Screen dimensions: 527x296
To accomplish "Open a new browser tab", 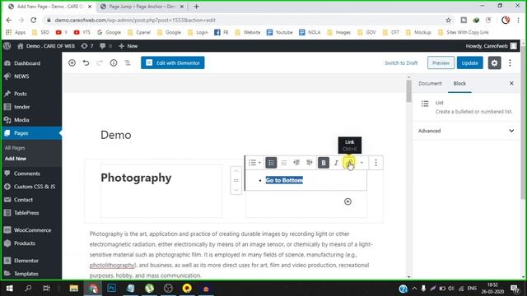I will pos(197,7).
